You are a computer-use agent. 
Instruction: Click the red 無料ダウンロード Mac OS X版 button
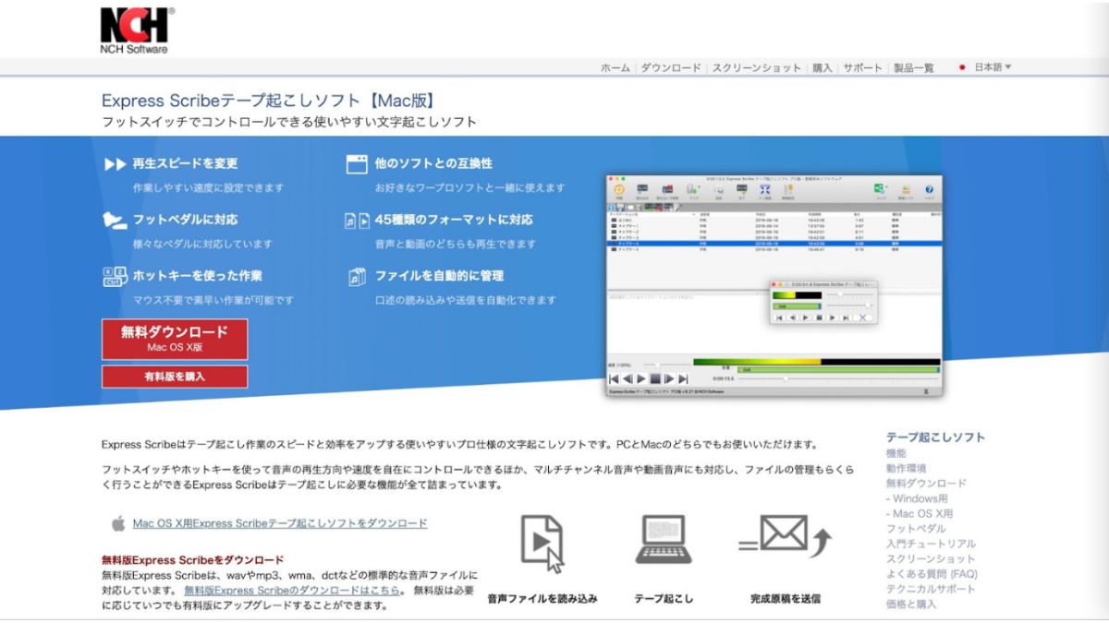tap(175, 339)
